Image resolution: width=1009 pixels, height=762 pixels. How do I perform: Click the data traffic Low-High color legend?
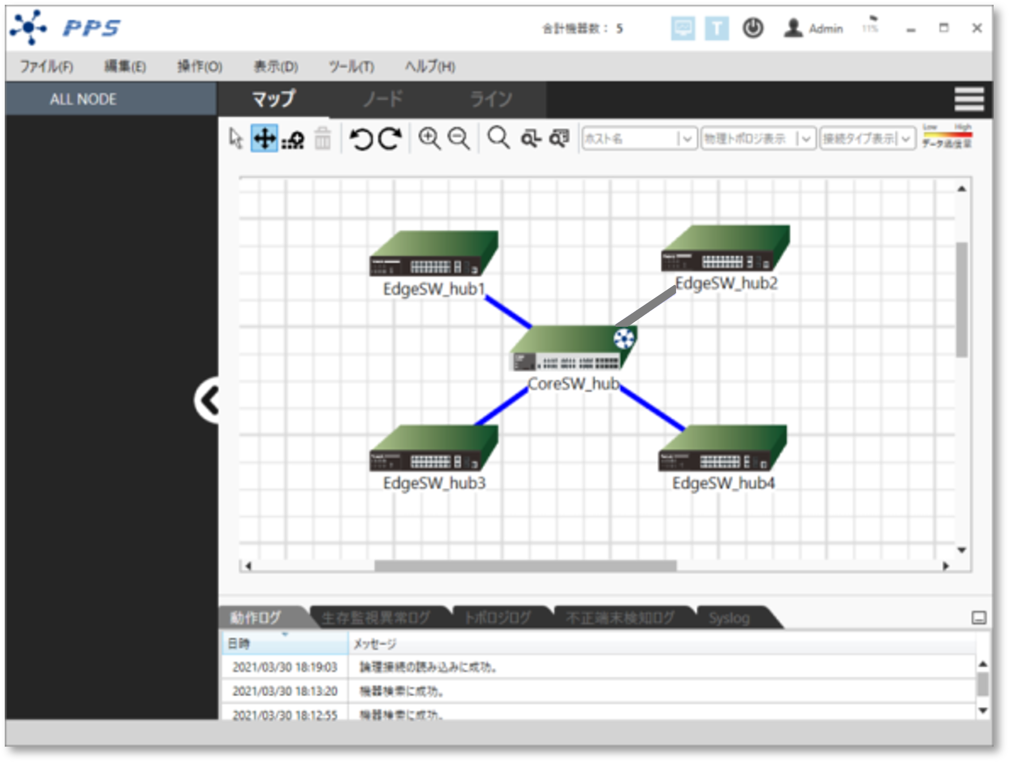948,136
